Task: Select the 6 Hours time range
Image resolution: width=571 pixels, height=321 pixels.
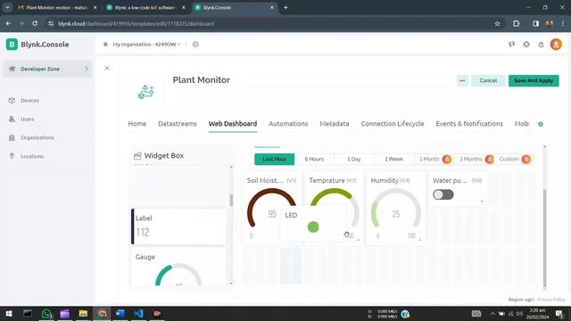Action: pyautogui.click(x=314, y=159)
